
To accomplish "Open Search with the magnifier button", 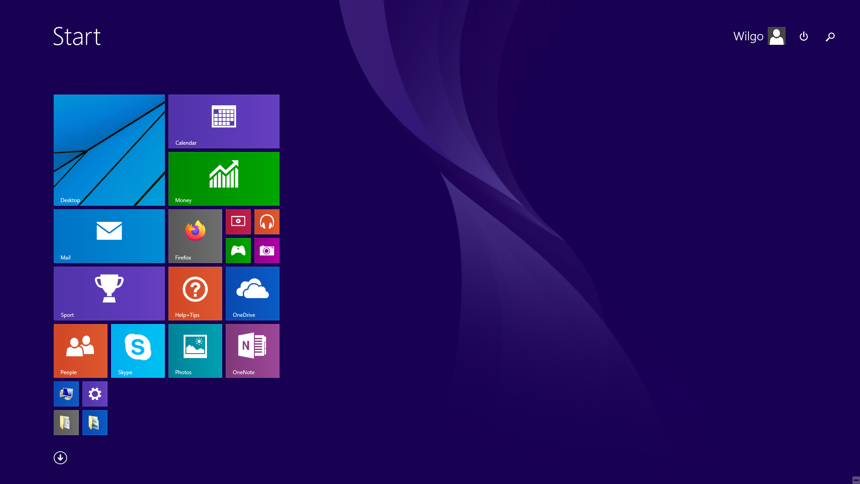I will [x=830, y=36].
